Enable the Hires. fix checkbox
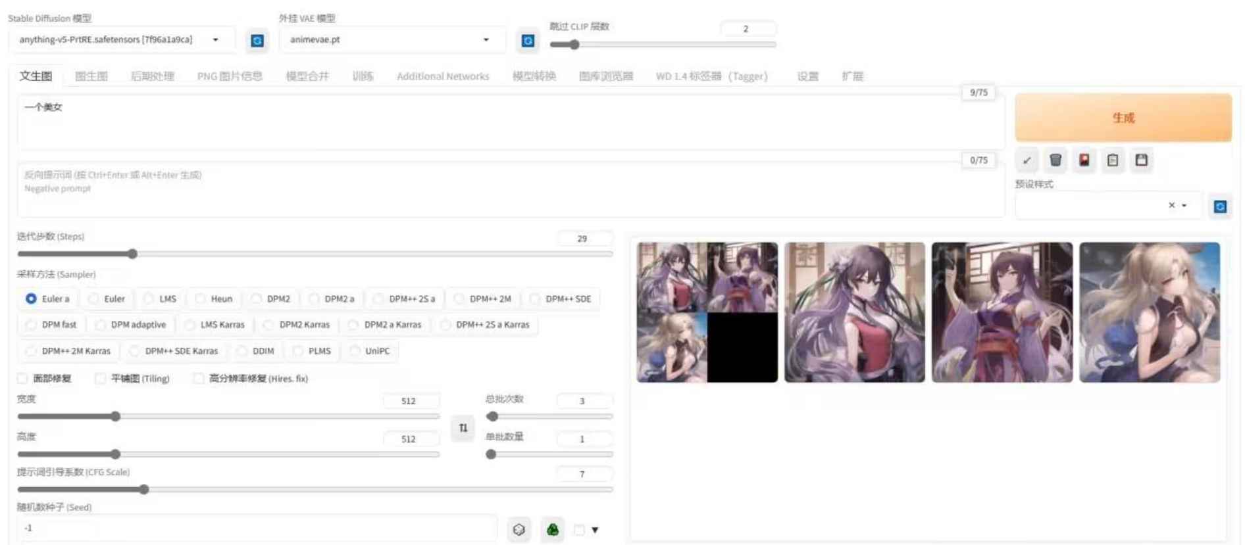 tap(199, 379)
